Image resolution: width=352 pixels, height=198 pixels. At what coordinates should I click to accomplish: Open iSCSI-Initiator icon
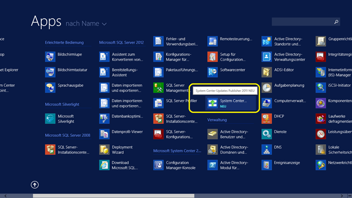point(321,88)
